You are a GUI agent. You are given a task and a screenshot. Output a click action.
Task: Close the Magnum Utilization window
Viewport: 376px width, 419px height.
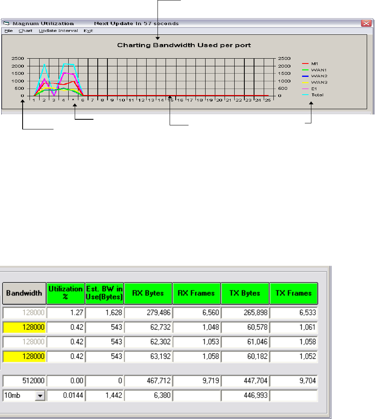coord(366,23)
